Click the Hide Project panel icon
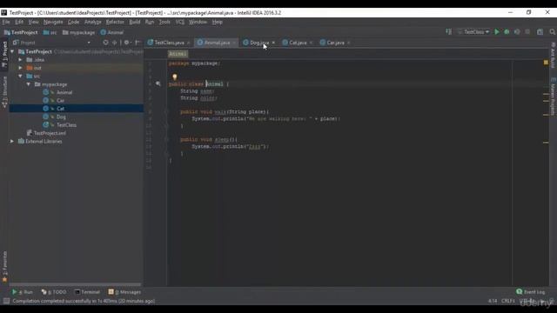Image resolution: width=557 pixels, height=313 pixels. tap(138, 43)
